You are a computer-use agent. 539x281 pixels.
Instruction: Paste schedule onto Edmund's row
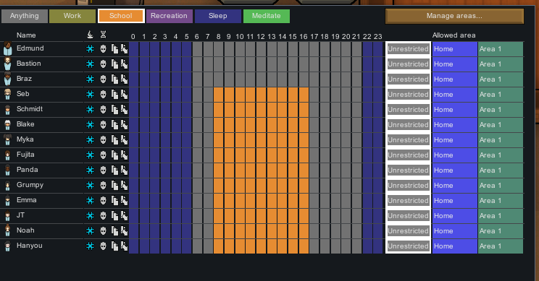point(124,48)
